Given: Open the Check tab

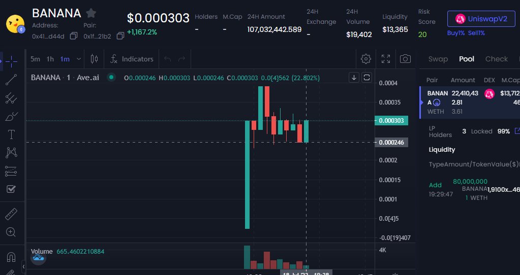Looking at the screenshot, I should click(x=497, y=59).
